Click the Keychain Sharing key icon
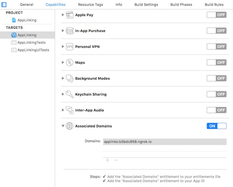 pyautogui.click(x=70, y=94)
